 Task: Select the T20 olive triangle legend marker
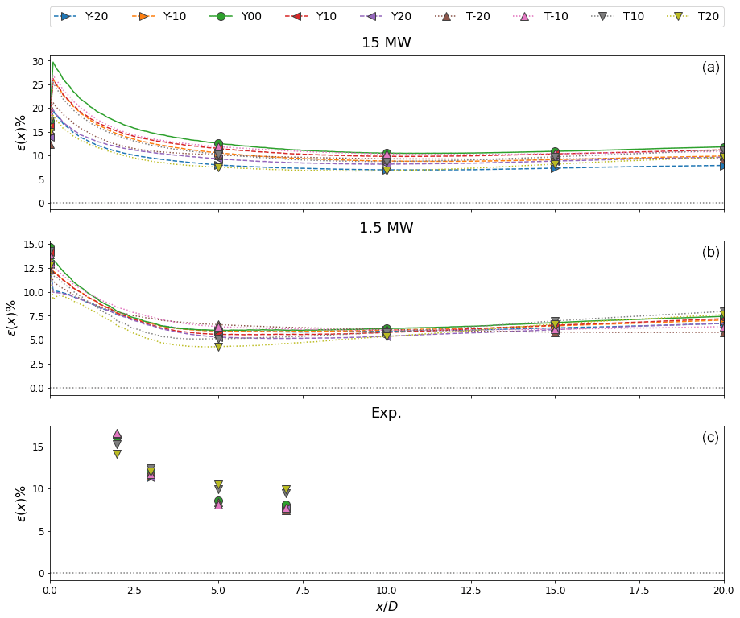(x=679, y=16)
